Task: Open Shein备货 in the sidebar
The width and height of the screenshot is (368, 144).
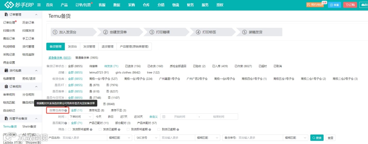Action: click(x=29, y=126)
